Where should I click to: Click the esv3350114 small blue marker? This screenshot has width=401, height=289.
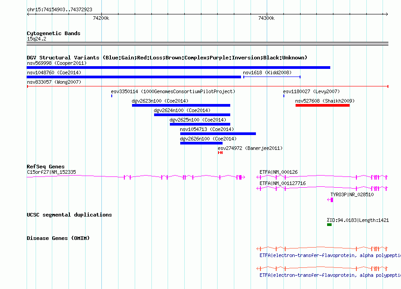coord(112,96)
